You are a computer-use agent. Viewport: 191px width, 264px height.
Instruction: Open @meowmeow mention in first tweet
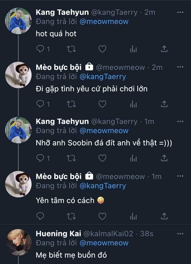coord(104,21)
